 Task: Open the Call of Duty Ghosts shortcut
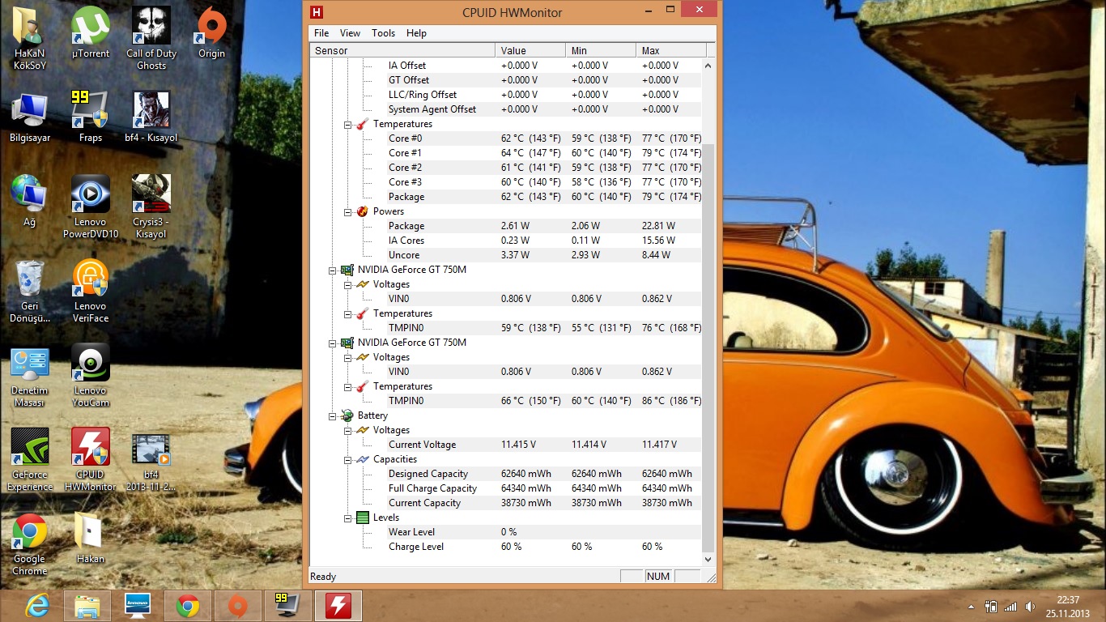tap(151, 28)
